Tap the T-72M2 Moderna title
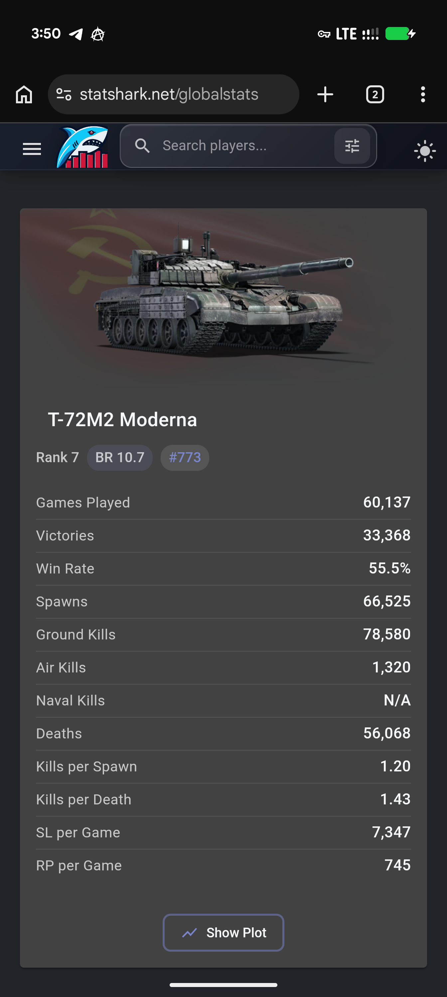The width and height of the screenshot is (447, 997). pos(122,420)
